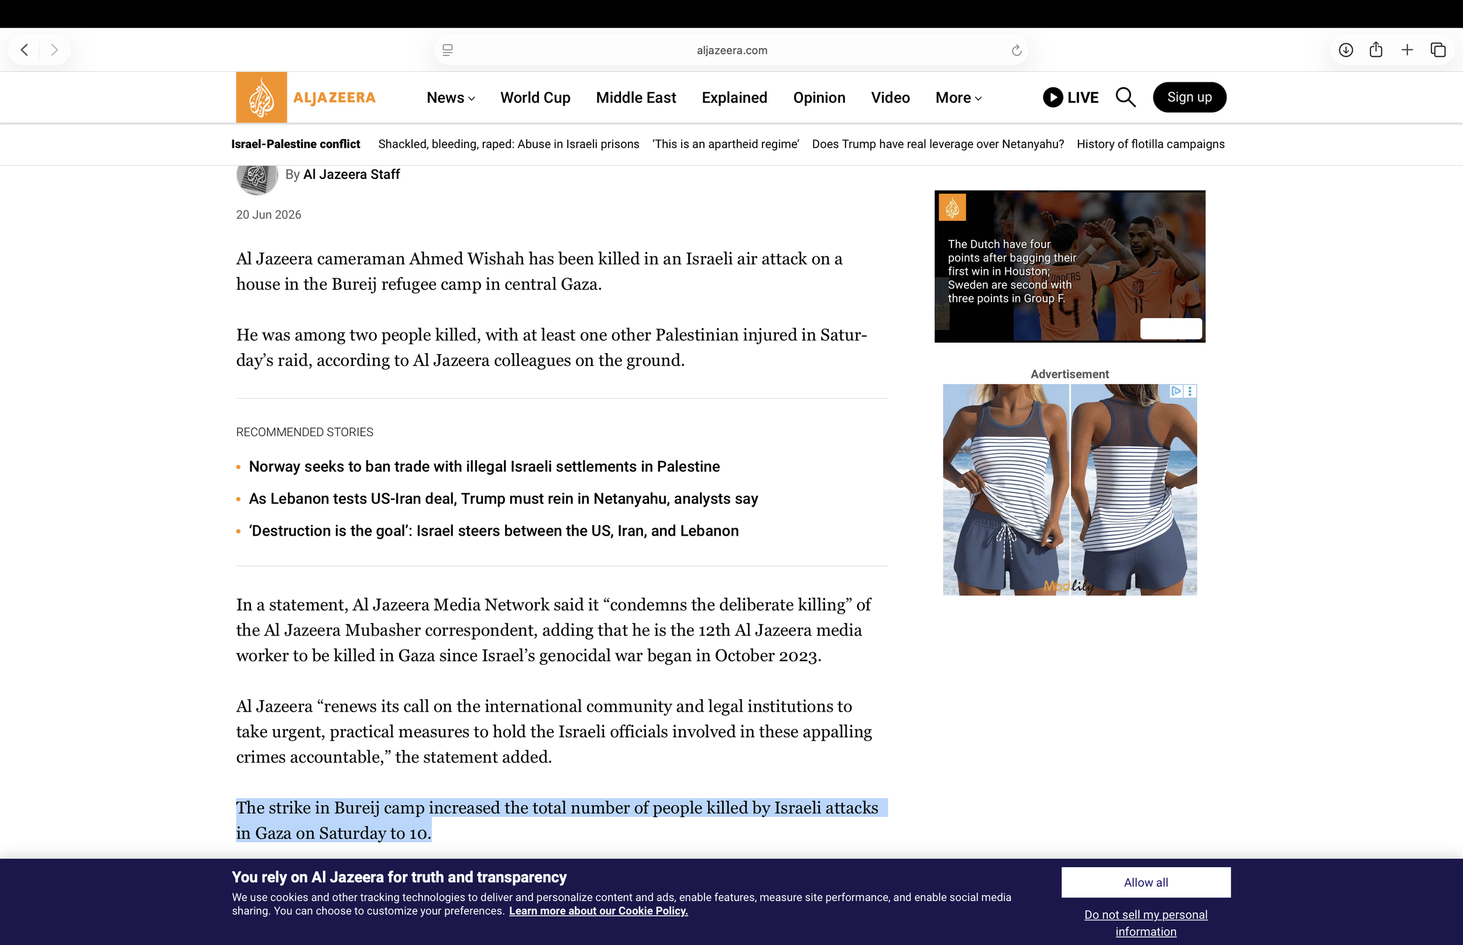Image resolution: width=1463 pixels, height=945 pixels.
Task: Open the Al Jazeera Staff author link
Action: 351,174
